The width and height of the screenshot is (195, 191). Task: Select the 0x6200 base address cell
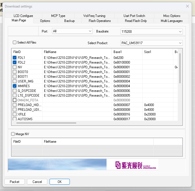click(127, 58)
